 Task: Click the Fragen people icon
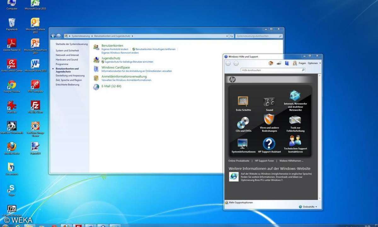point(295,63)
